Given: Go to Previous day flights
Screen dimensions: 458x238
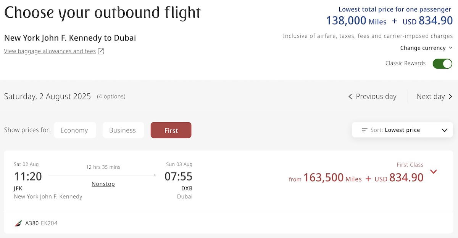Looking at the screenshot, I should [x=372, y=97].
